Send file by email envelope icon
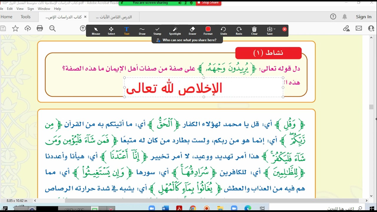The height and width of the screenshot is (212, 377). tap(359, 28)
